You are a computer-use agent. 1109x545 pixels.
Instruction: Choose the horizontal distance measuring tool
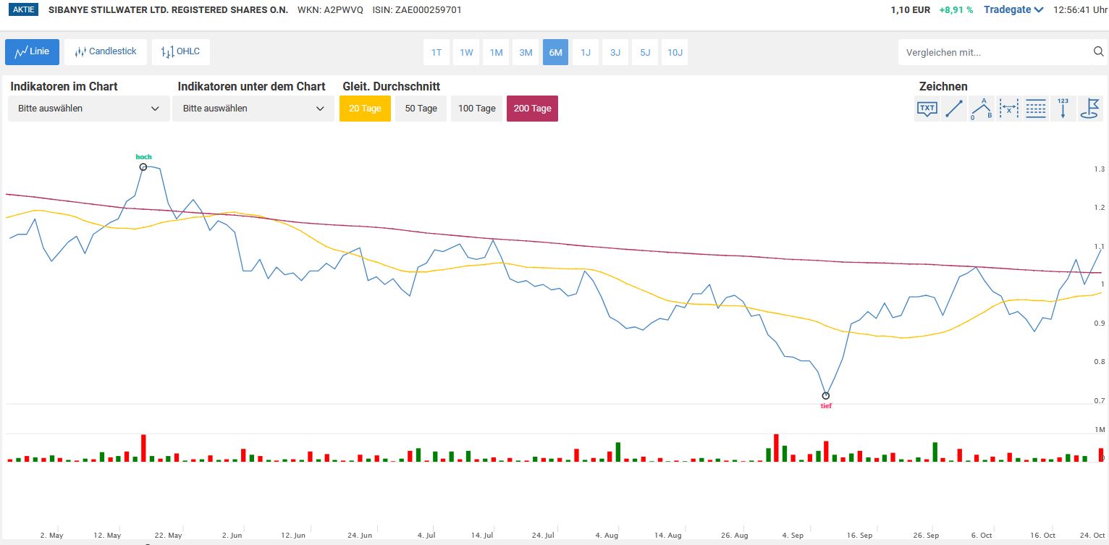click(1008, 109)
